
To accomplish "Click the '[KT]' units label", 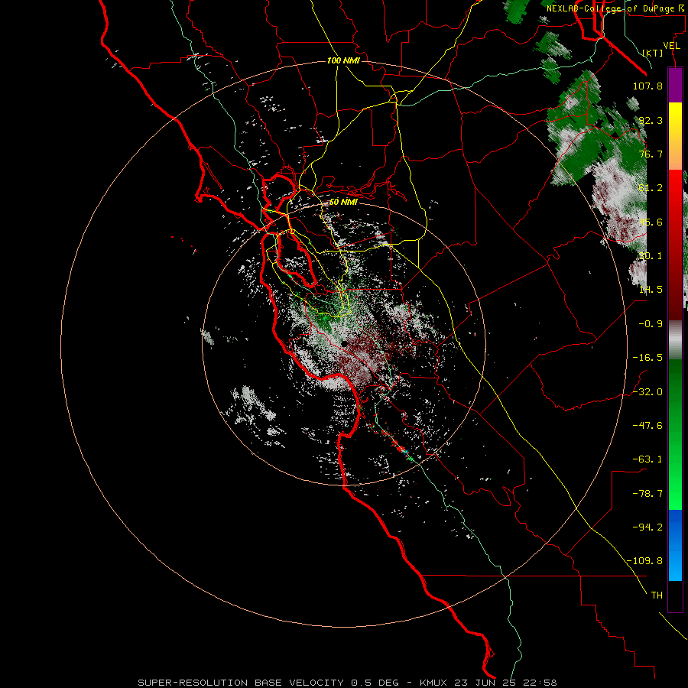I will [x=653, y=53].
